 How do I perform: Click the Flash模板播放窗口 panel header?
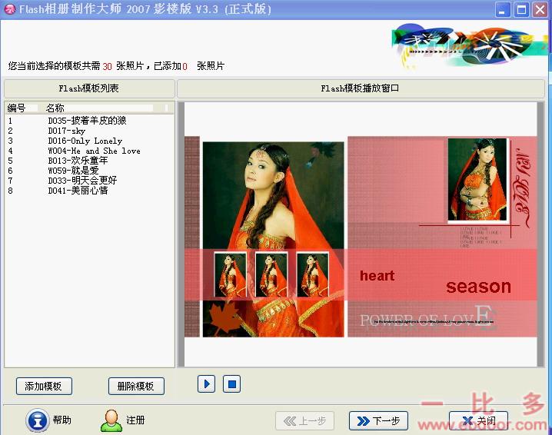coord(361,88)
